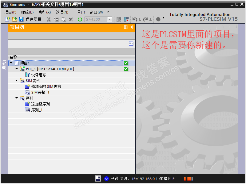246x184 pixels.
Task: Open the 编辑(E) menu
Action: (x=27, y=12)
